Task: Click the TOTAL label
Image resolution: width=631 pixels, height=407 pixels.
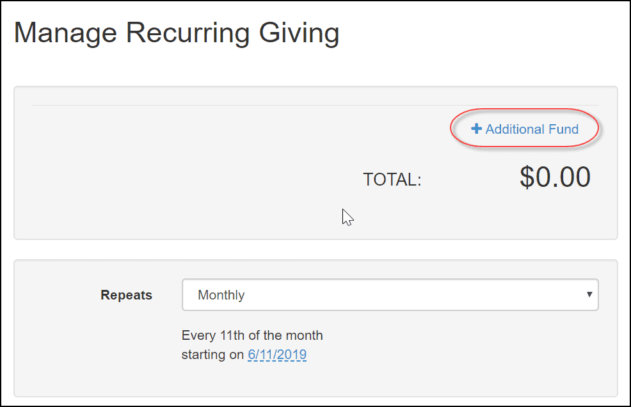Action: pos(392,180)
